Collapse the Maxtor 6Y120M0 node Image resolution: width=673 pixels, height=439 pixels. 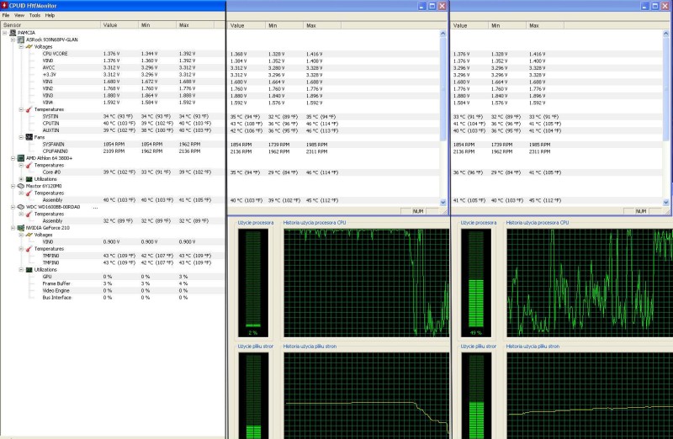(x=13, y=186)
